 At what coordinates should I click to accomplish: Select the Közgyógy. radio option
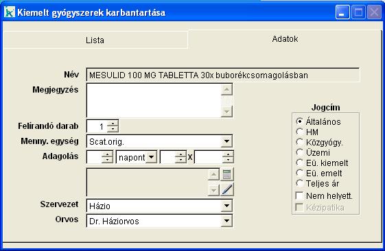tap(299, 142)
